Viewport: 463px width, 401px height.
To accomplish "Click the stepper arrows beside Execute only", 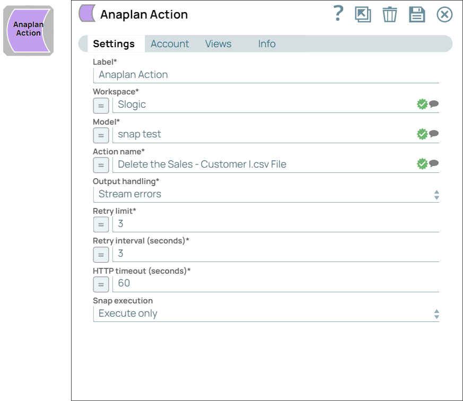I will (x=437, y=313).
